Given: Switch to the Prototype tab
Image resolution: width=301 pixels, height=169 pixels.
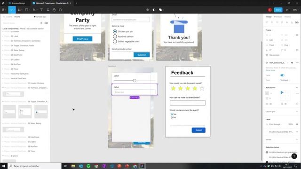Looking at the screenshot, I should click(278, 17).
